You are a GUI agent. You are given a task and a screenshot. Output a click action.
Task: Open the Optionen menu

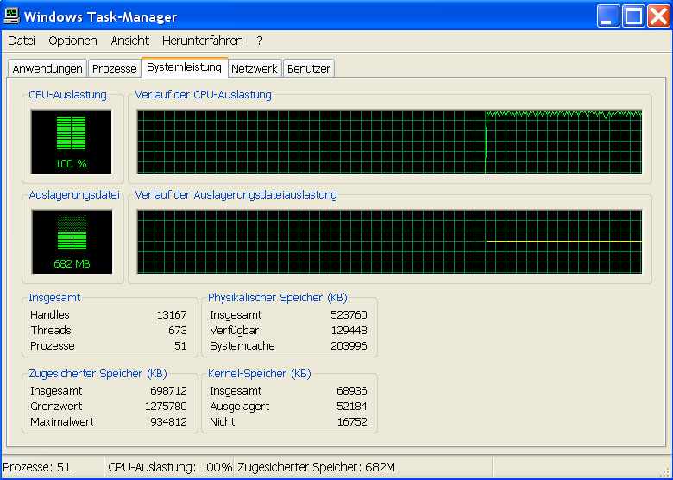click(72, 41)
